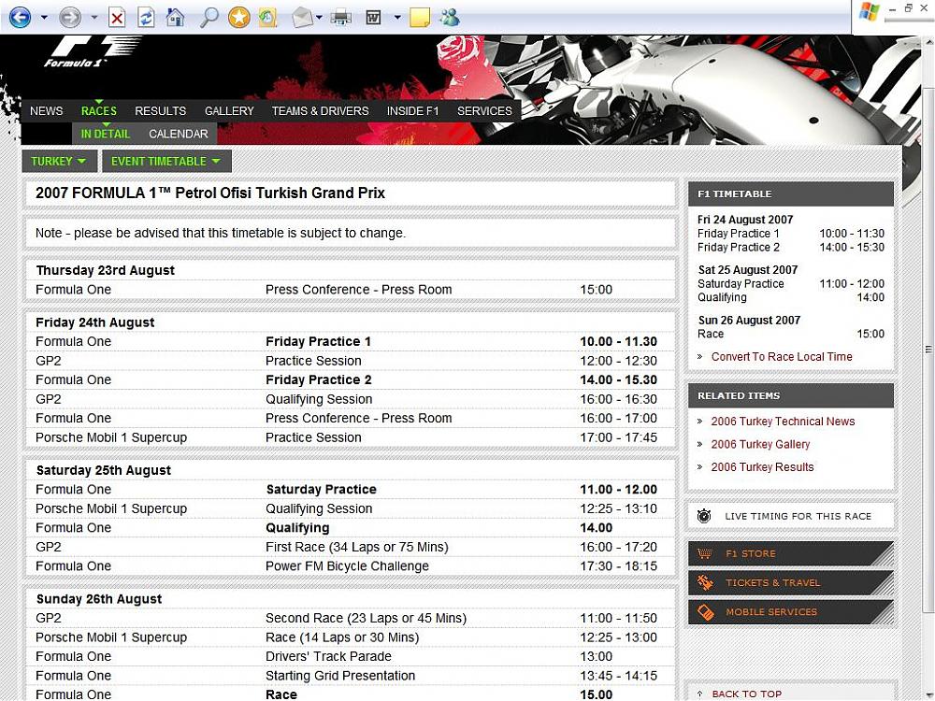Switch to the CALENDAR sub-tab
The image size is (935, 701).
[178, 134]
